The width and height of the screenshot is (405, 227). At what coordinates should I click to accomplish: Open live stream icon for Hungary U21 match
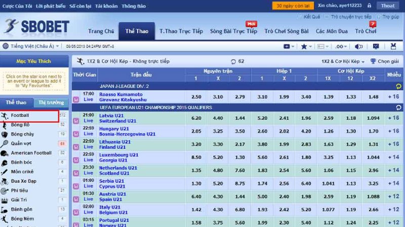76,134
